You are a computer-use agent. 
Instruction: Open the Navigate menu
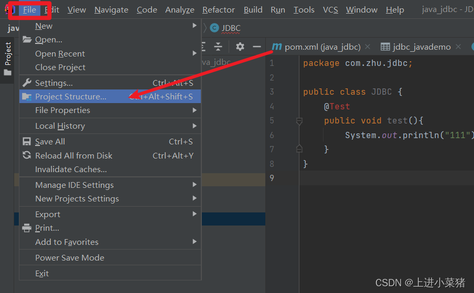coord(111,10)
